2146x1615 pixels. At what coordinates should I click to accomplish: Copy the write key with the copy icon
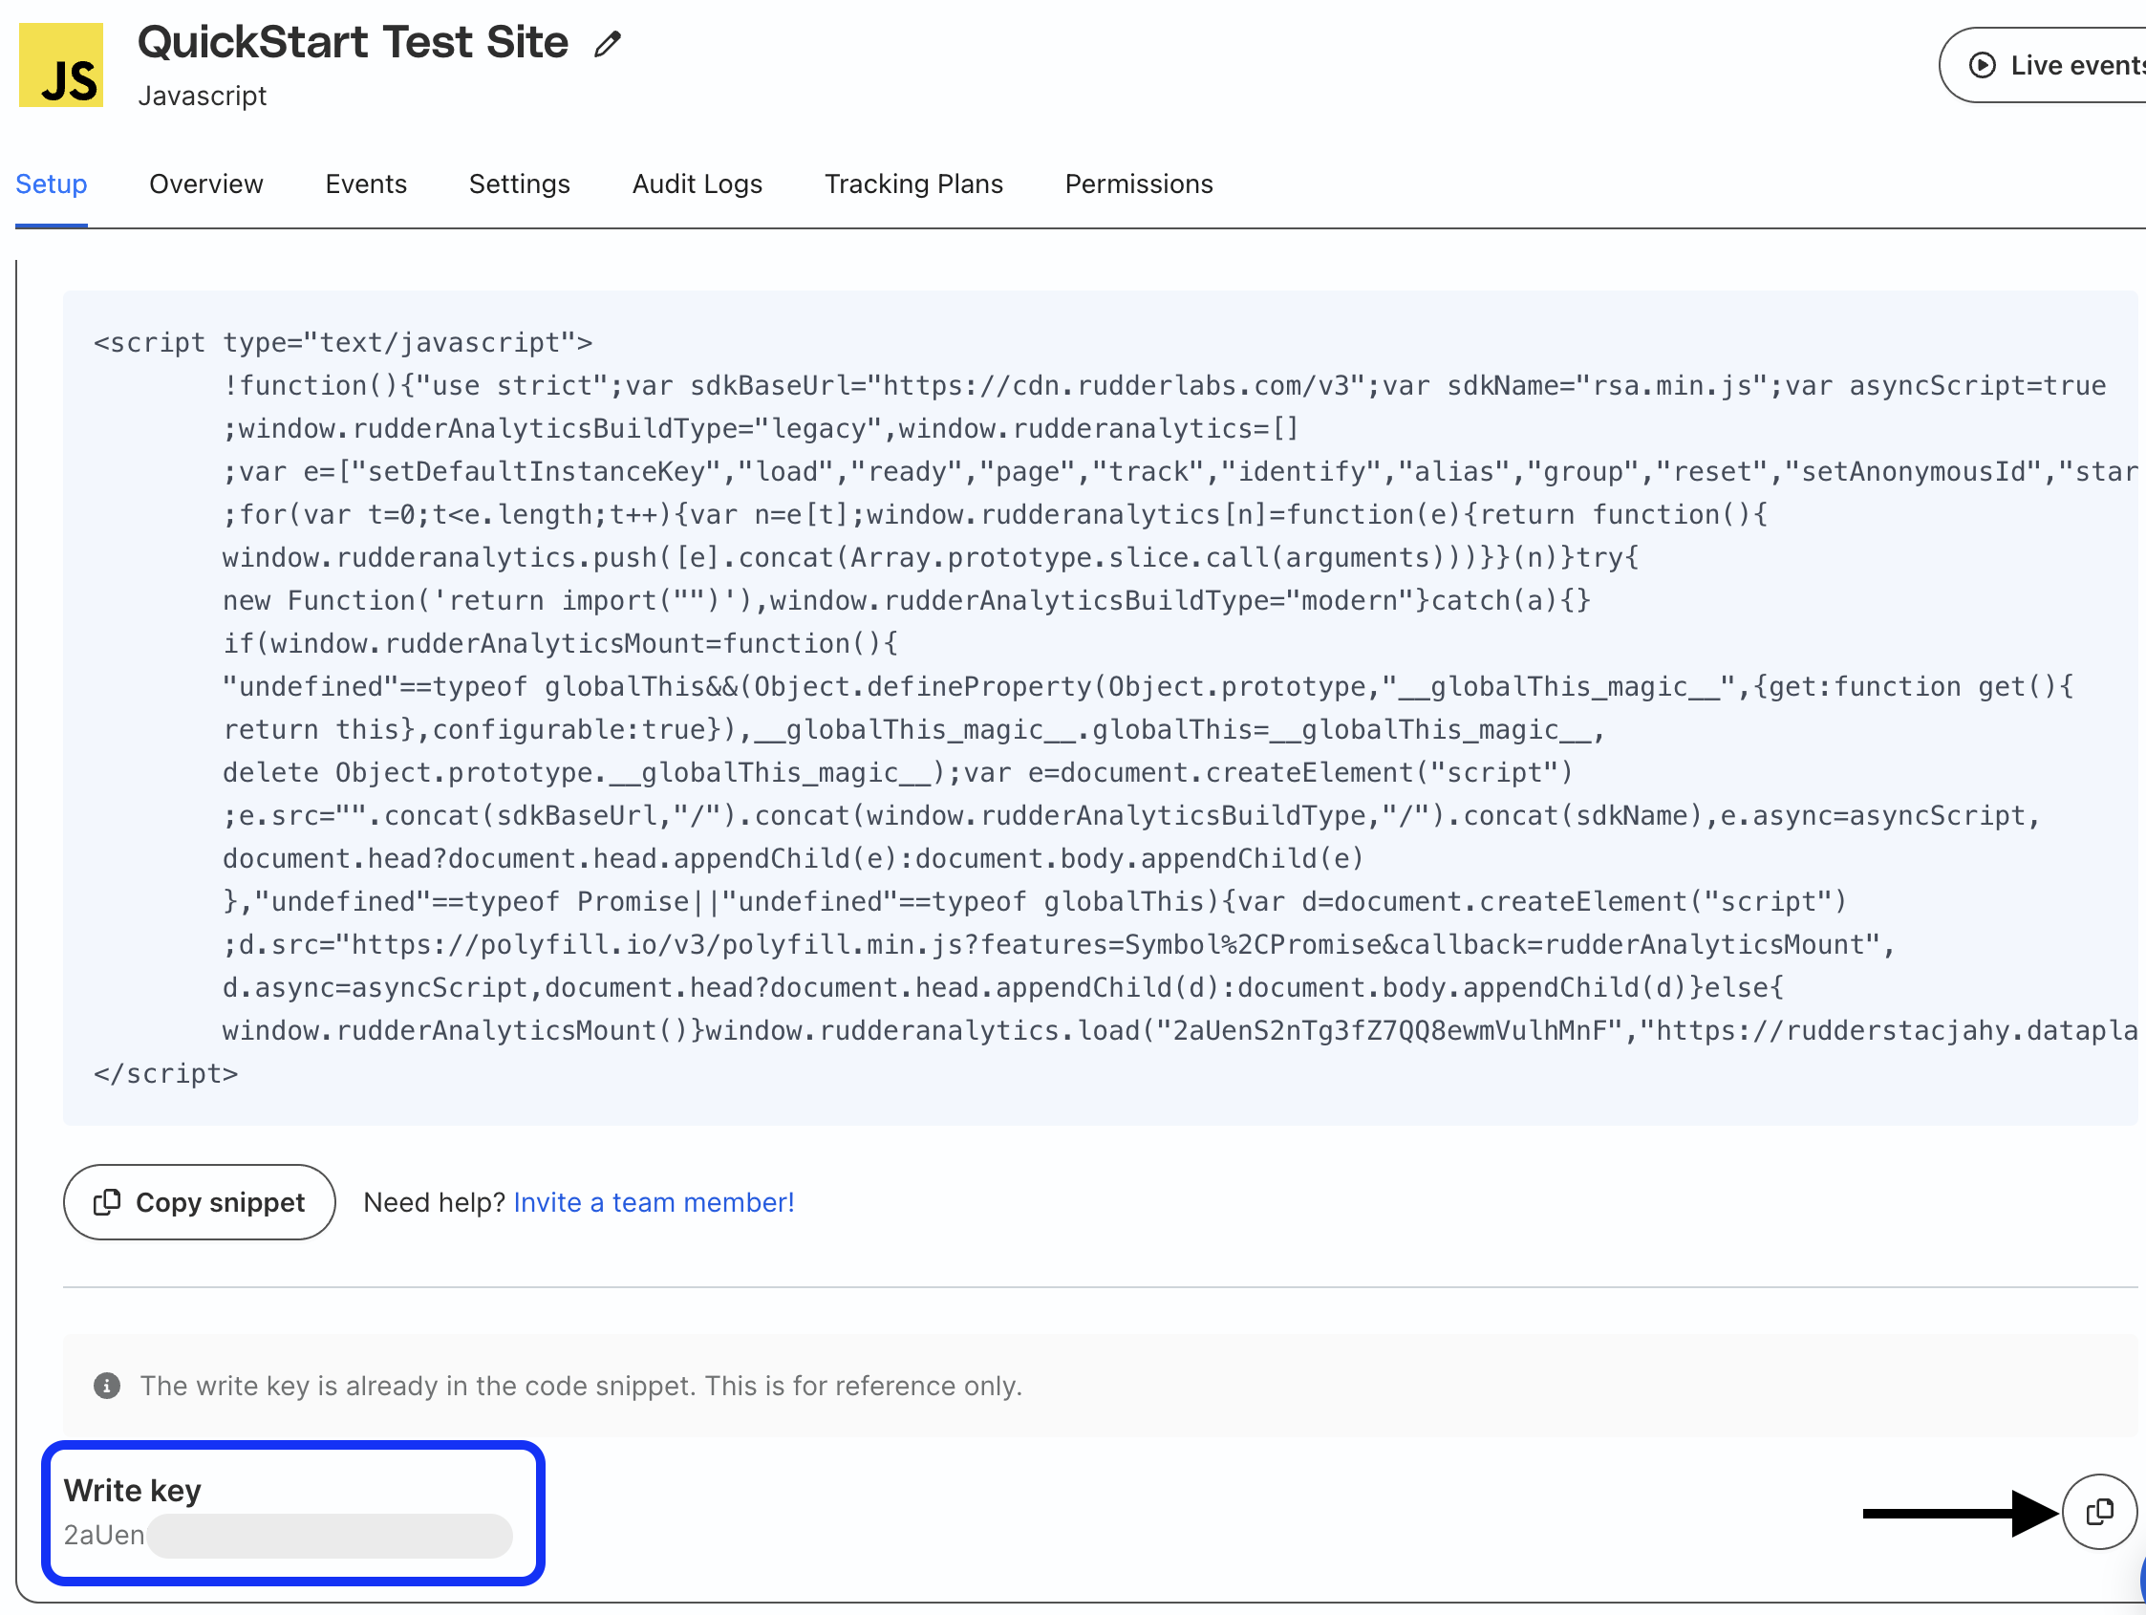2099,1511
